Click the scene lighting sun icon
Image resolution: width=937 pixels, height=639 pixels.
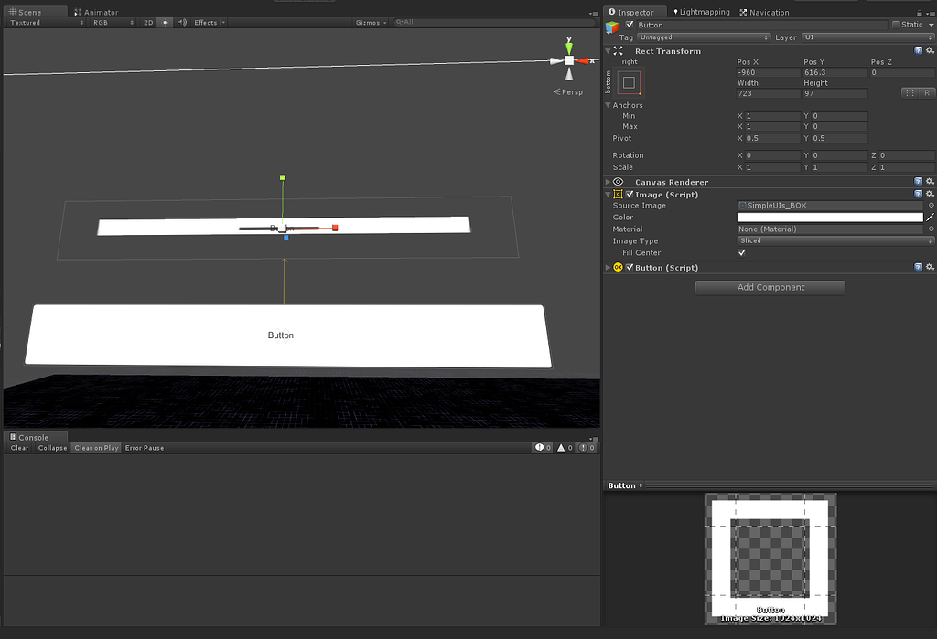(164, 22)
